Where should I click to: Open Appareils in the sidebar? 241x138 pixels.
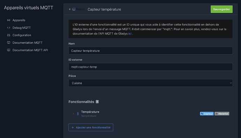(19, 20)
